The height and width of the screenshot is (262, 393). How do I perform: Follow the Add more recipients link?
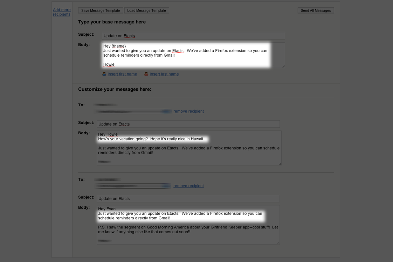[62, 12]
